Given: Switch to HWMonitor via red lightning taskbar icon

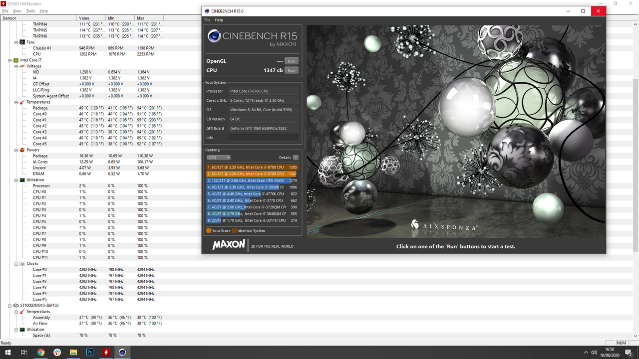Looking at the screenshot, I should (106, 352).
